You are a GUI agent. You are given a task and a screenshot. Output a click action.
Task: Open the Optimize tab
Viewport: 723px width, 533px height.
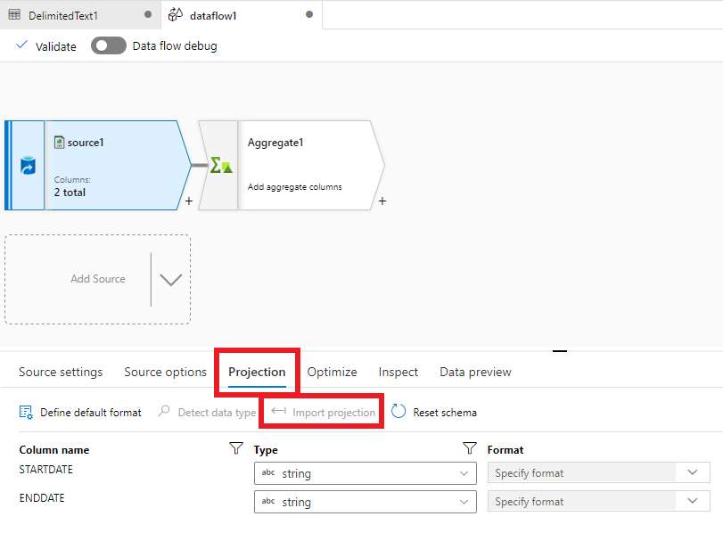point(332,372)
